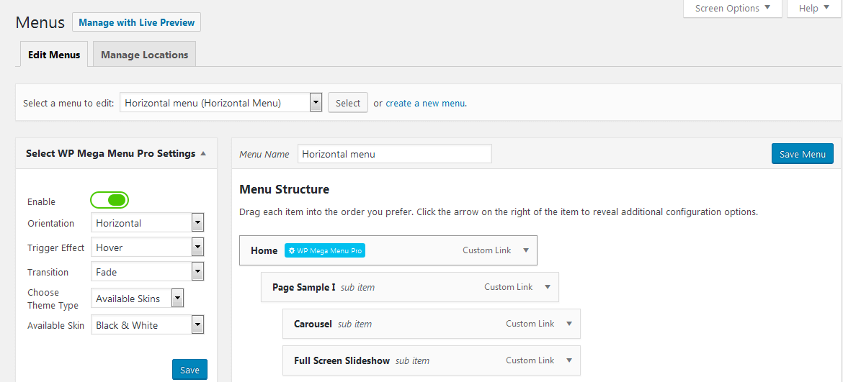Expand the Carousel item options
This screenshot has width=843, height=382.
tap(568, 324)
